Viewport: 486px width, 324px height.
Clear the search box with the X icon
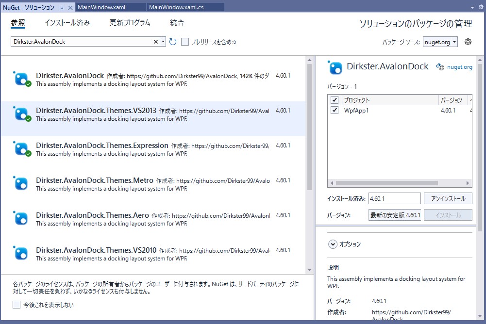click(x=156, y=42)
